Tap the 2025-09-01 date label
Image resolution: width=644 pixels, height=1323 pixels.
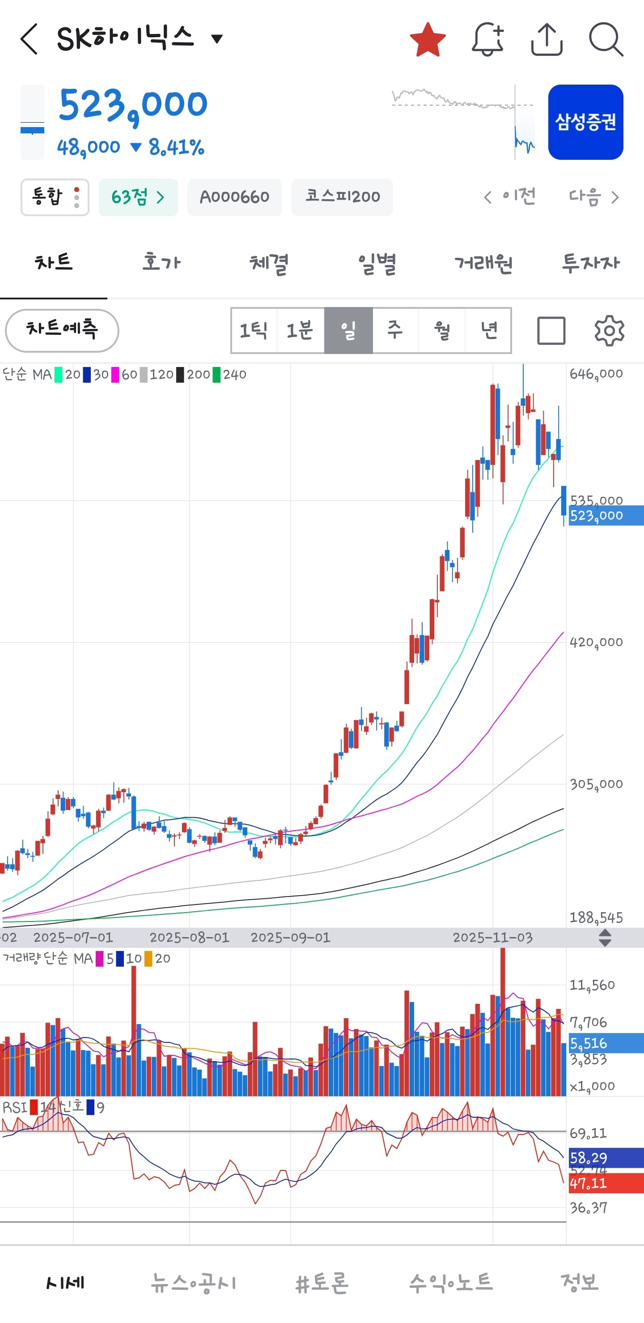290,938
